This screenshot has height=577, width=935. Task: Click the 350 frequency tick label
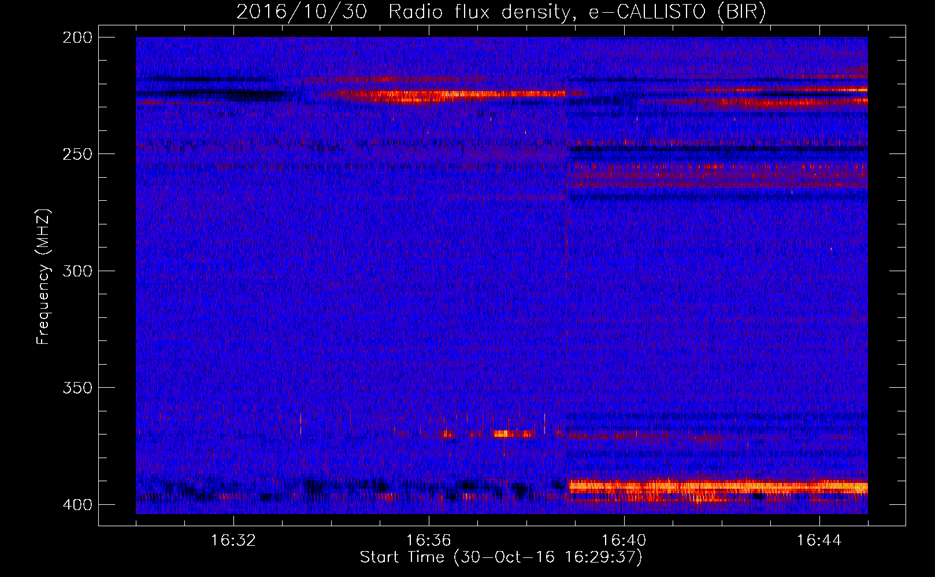click(x=77, y=388)
